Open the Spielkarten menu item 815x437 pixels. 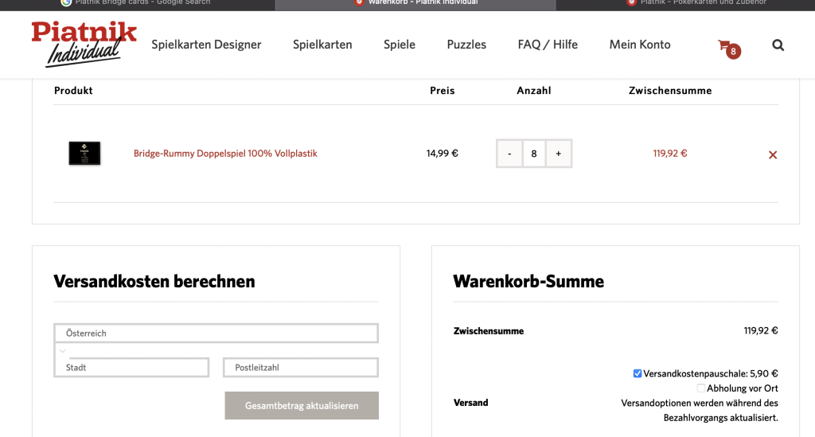[x=322, y=45]
